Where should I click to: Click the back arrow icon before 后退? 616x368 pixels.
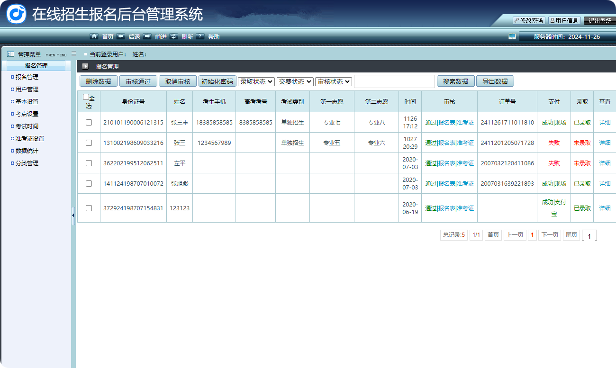point(121,36)
